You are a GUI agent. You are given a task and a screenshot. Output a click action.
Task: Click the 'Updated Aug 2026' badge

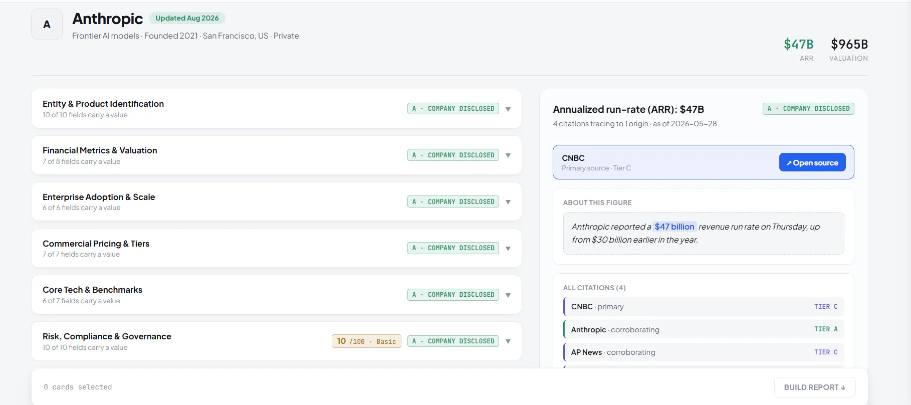pos(187,18)
